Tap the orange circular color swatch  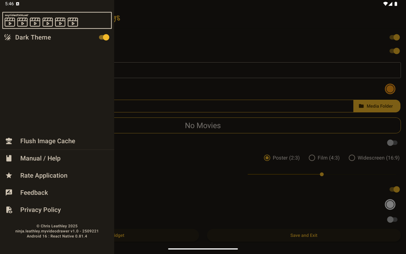(390, 89)
